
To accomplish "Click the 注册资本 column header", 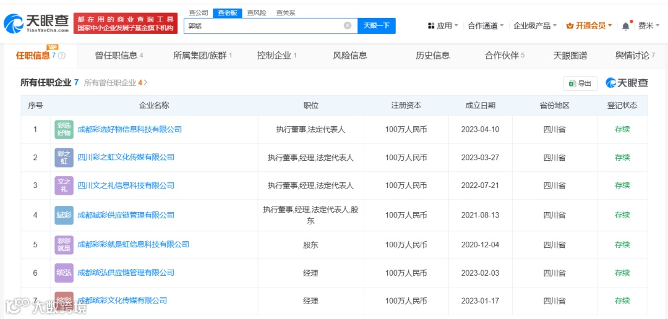I will coord(406,106).
